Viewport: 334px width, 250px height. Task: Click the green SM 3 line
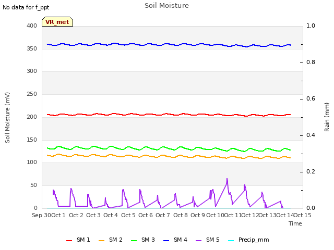pos(168,148)
